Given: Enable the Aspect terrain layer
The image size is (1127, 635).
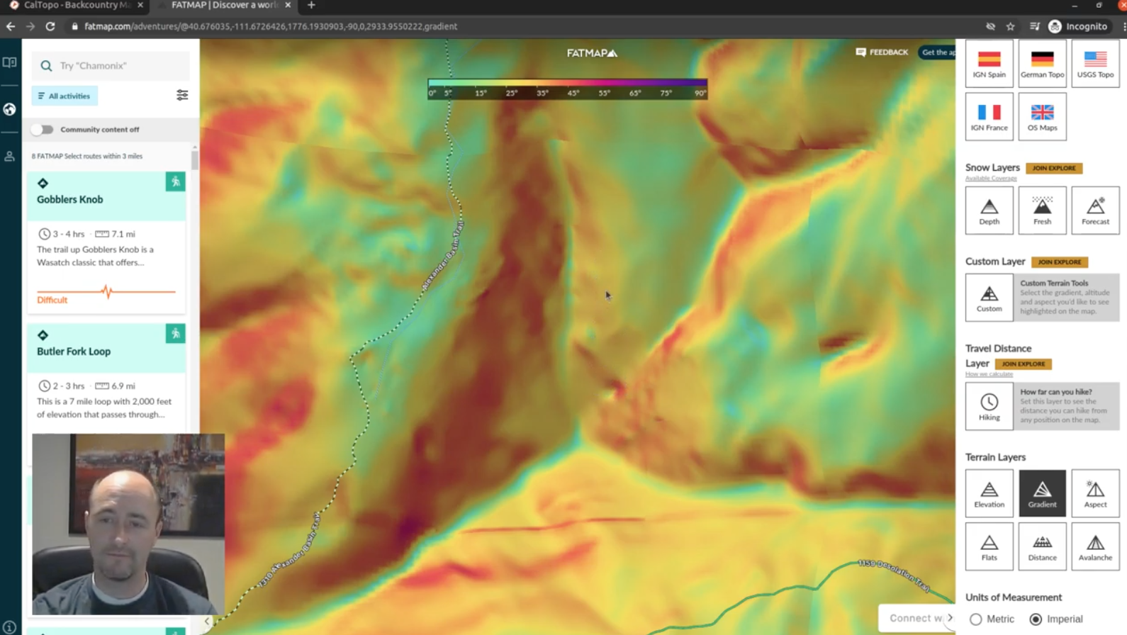Looking at the screenshot, I should (x=1095, y=493).
